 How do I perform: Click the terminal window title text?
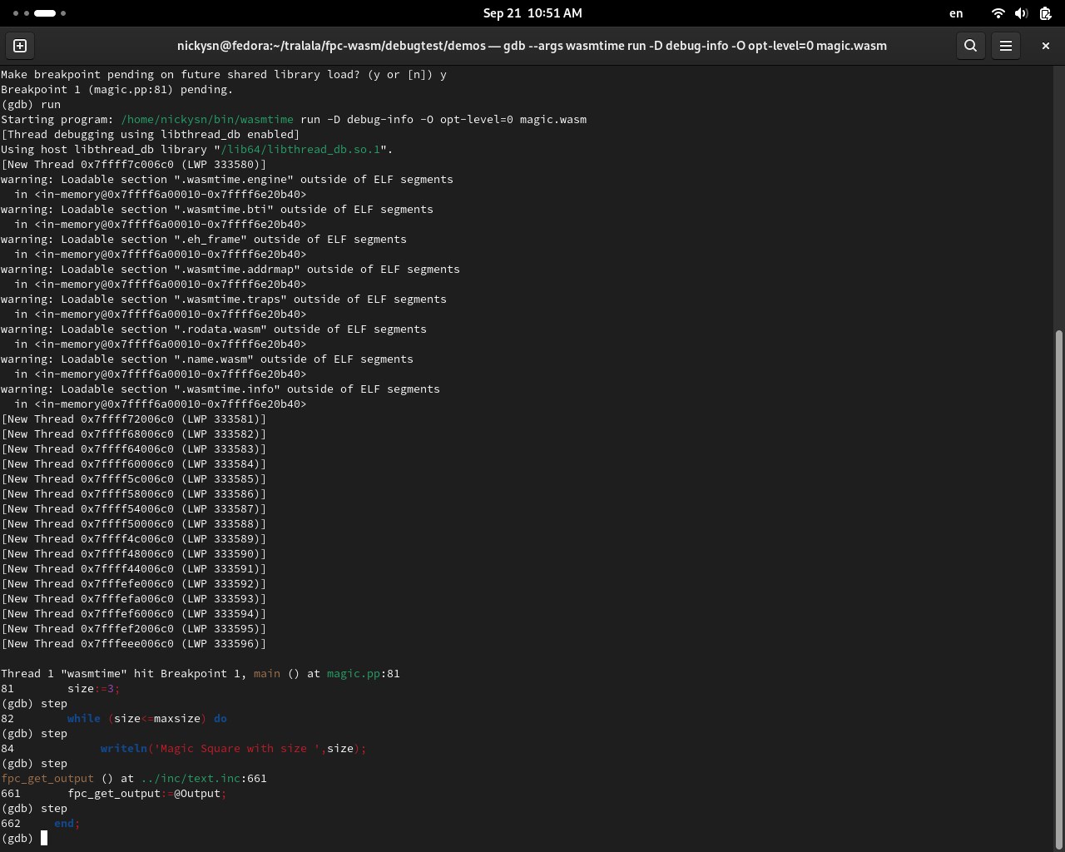(x=532, y=46)
